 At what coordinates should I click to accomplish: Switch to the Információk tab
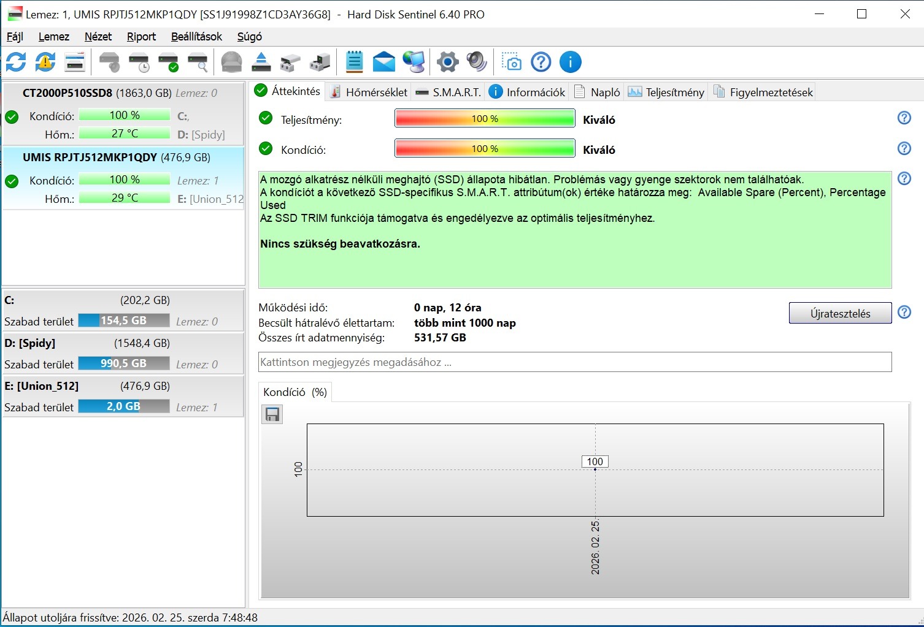pyautogui.click(x=527, y=92)
